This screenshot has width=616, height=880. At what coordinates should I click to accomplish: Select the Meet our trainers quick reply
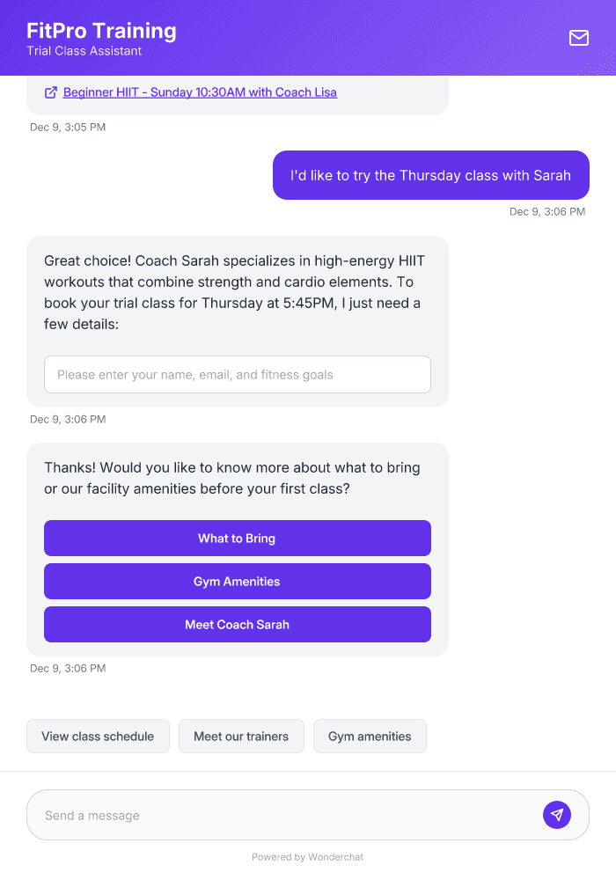[x=241, y=736]
